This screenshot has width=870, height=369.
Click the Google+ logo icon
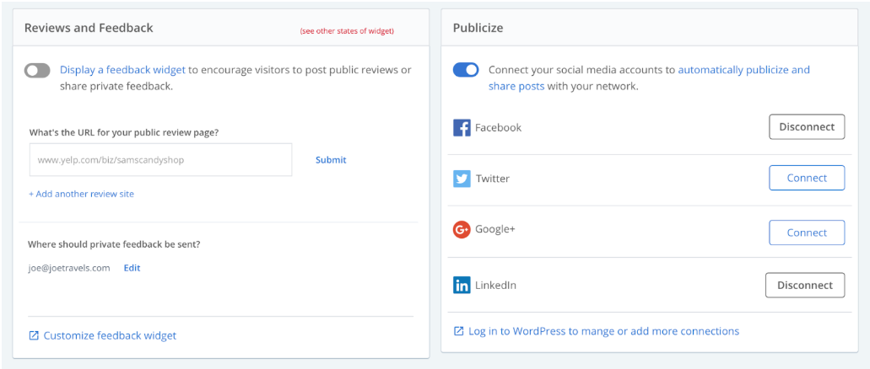pos(462,229)
